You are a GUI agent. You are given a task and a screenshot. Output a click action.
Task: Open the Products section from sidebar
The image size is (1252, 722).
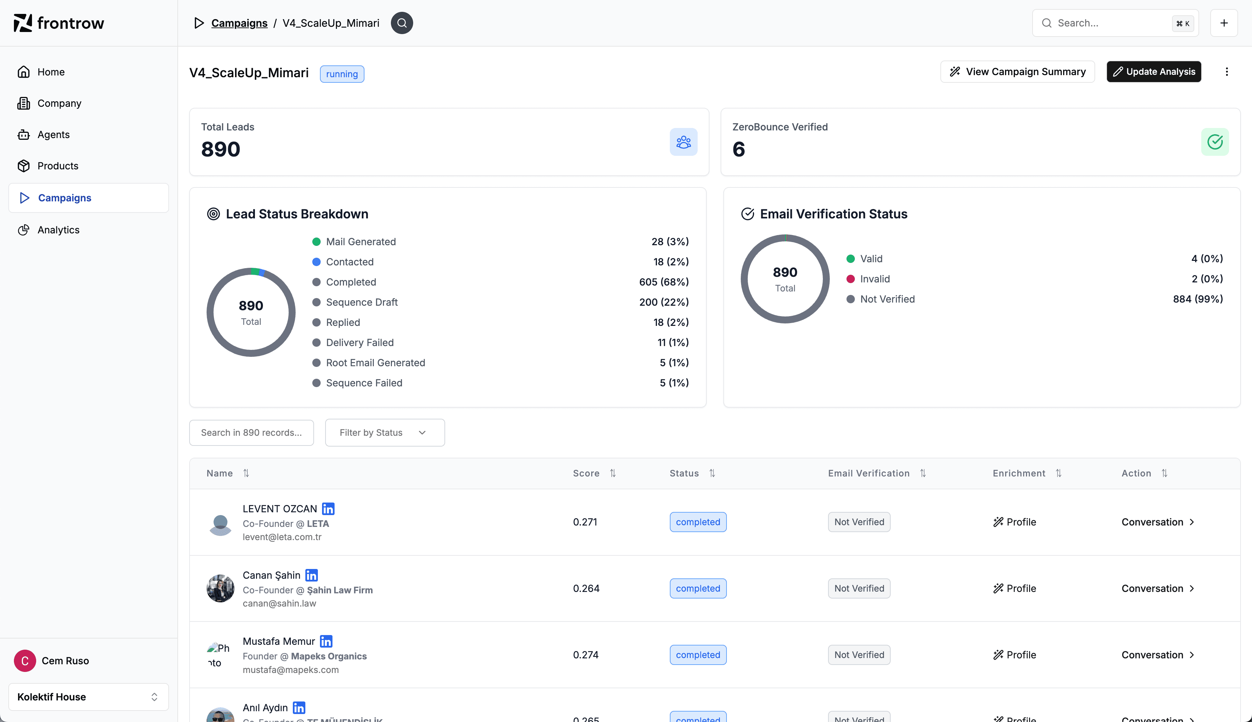point(57,166)
